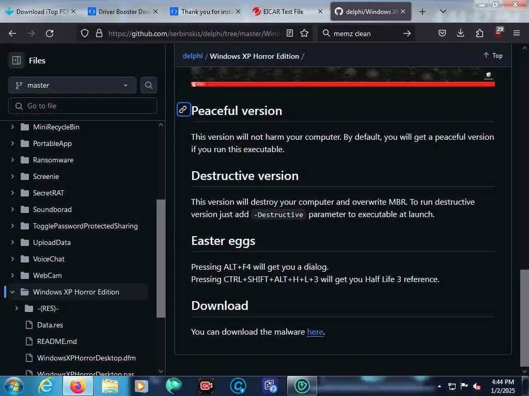Bookmark this page with the star

tap(304, 33)
